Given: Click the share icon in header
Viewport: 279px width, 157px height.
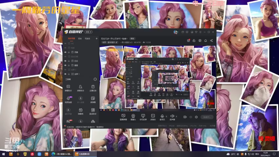Looking at the screenshot, I should click(211, 40).
